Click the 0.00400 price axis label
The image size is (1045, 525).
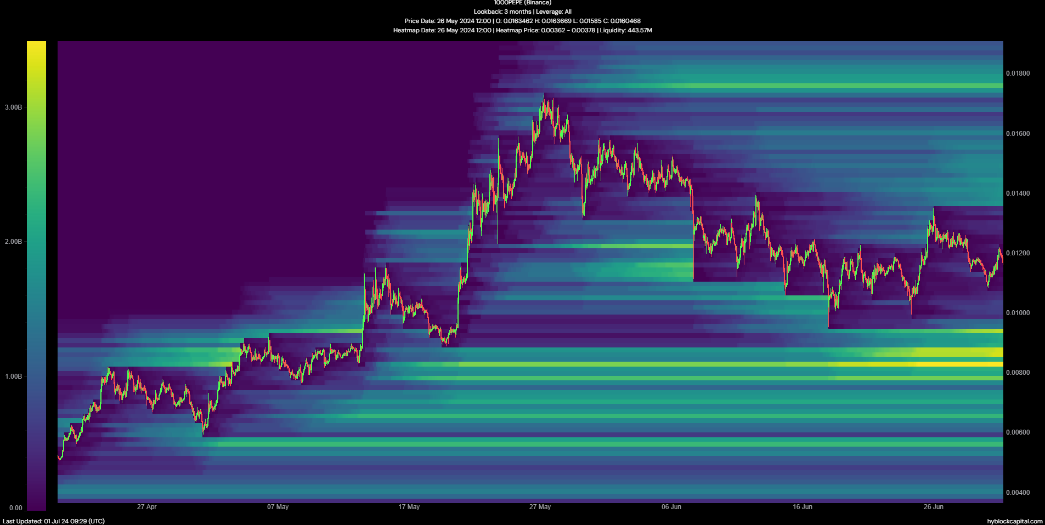pyautogui.click(x=1018, y=493)
